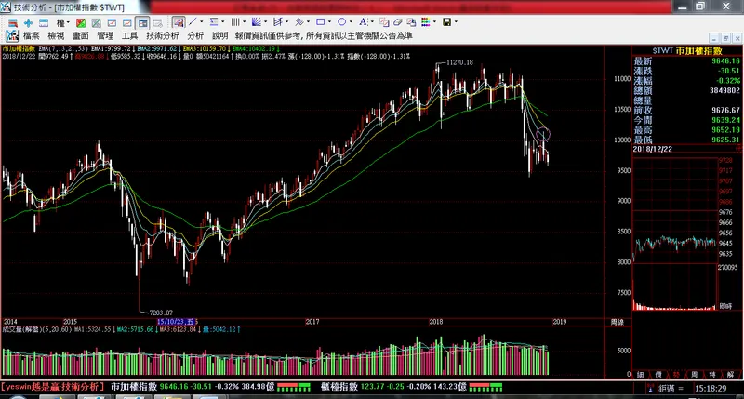Select the parallel channel tool
The width and height of the screenshot is (744, 399).
click(299, 21)
